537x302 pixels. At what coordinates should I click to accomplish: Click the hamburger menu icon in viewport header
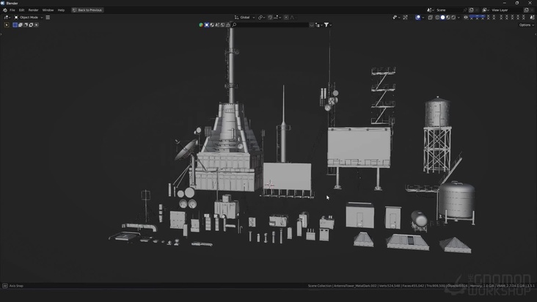(48, 18)
